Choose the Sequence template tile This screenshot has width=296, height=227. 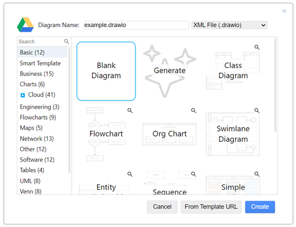tap(169, 183)
